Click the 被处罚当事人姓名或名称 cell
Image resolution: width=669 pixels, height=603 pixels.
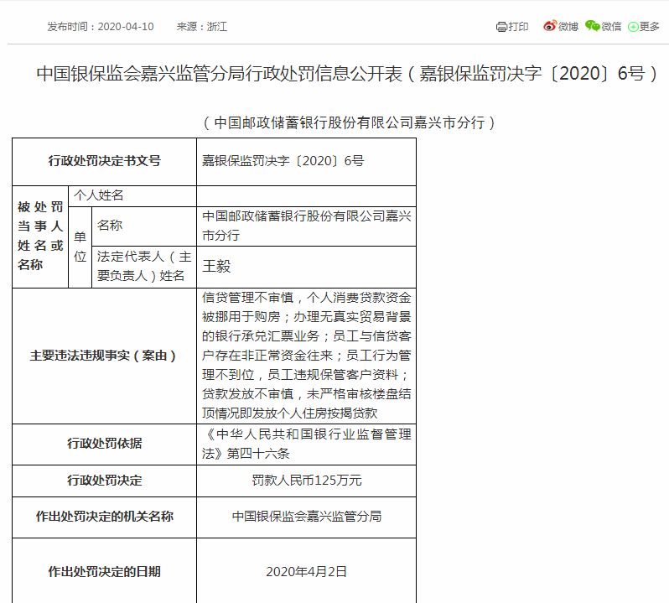click(40, 237)
